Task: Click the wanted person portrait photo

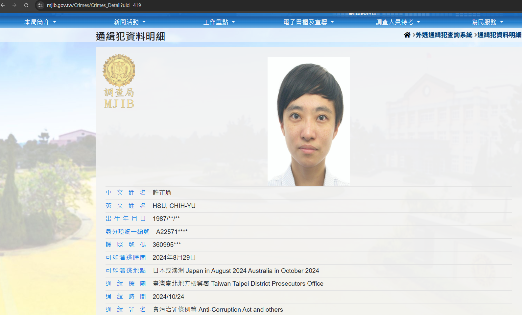Action: [308, 121]
